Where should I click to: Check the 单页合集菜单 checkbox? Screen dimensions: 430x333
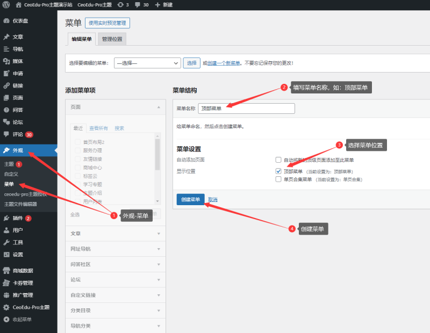click(x=278, y=179)
